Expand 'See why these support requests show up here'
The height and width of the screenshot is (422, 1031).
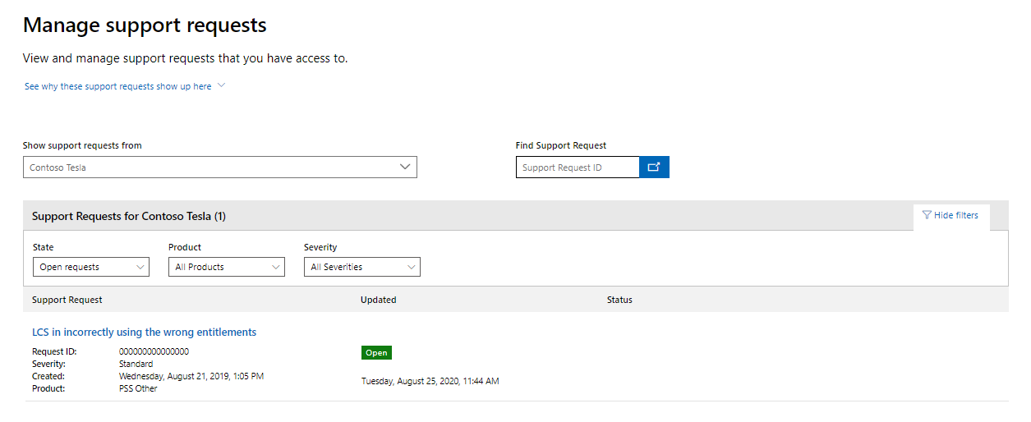click(125, 86)
